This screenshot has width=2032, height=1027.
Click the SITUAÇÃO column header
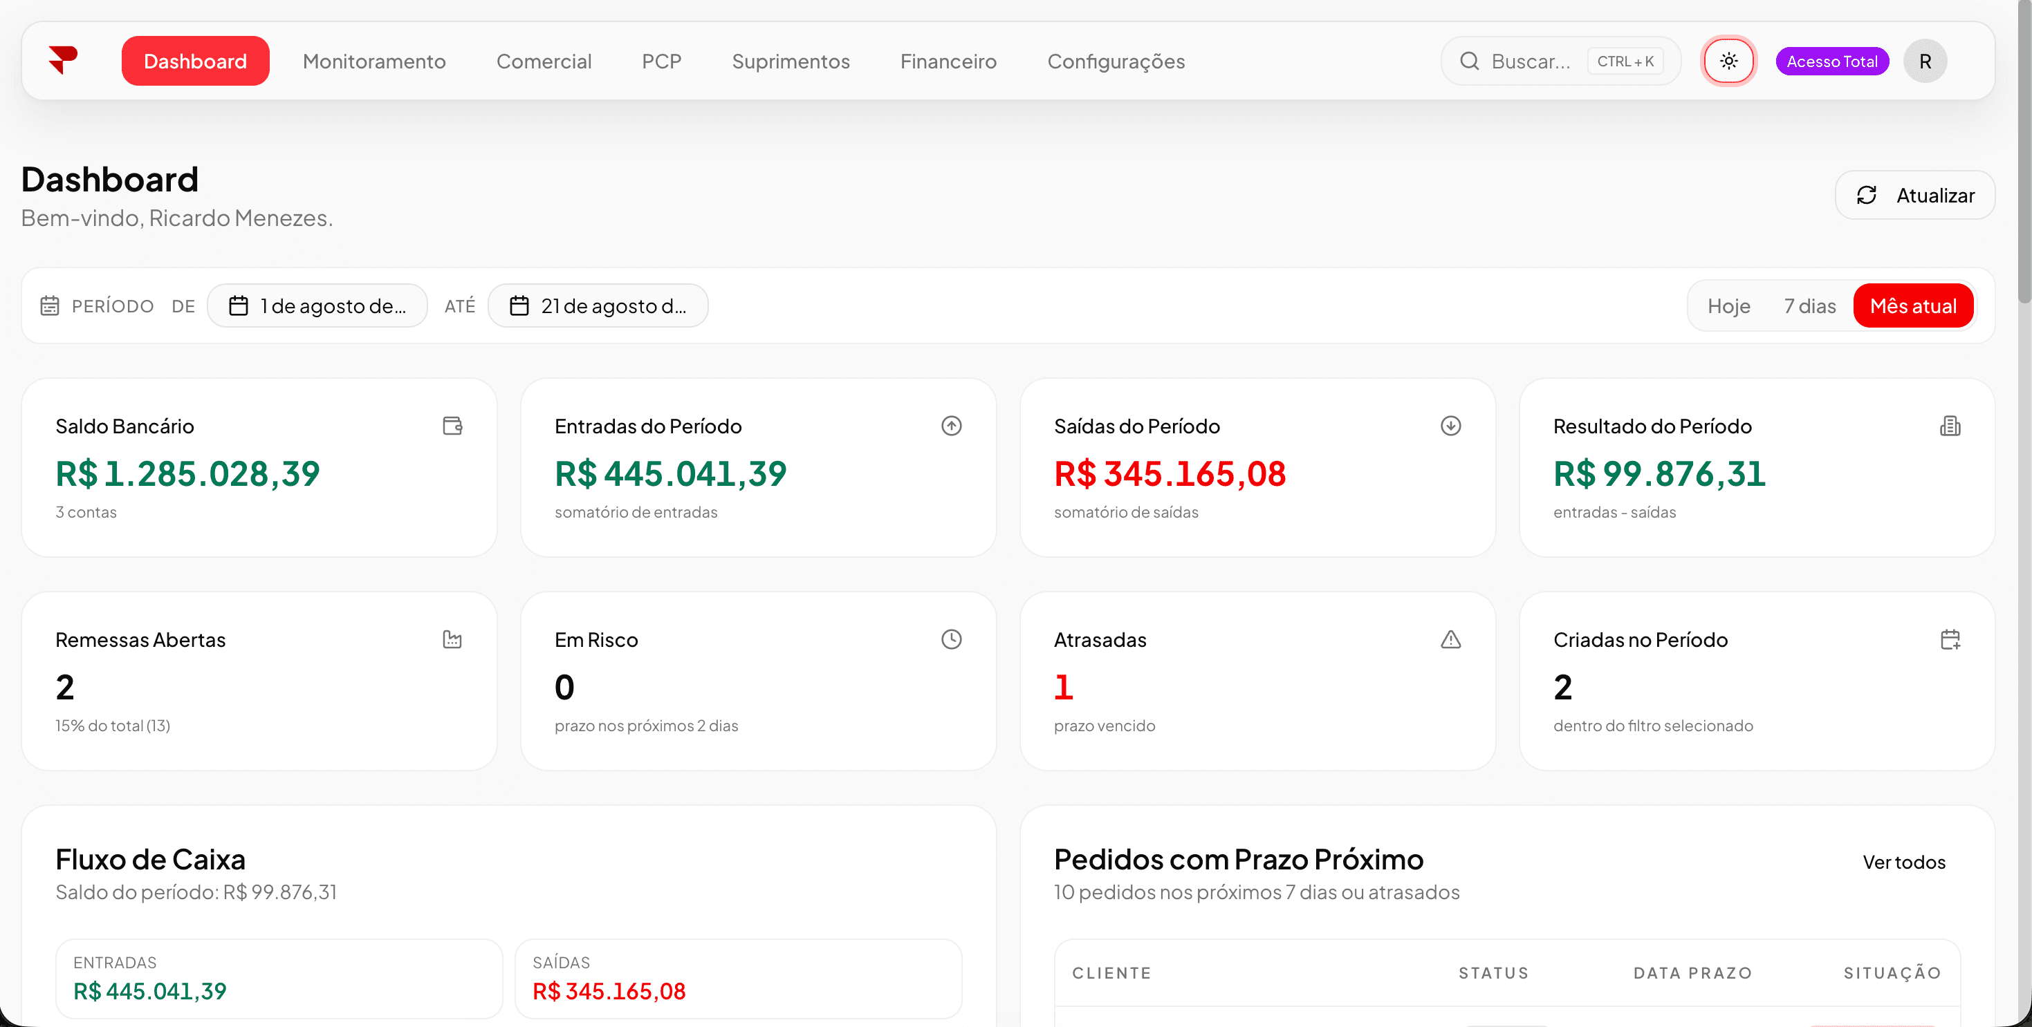1892,972
